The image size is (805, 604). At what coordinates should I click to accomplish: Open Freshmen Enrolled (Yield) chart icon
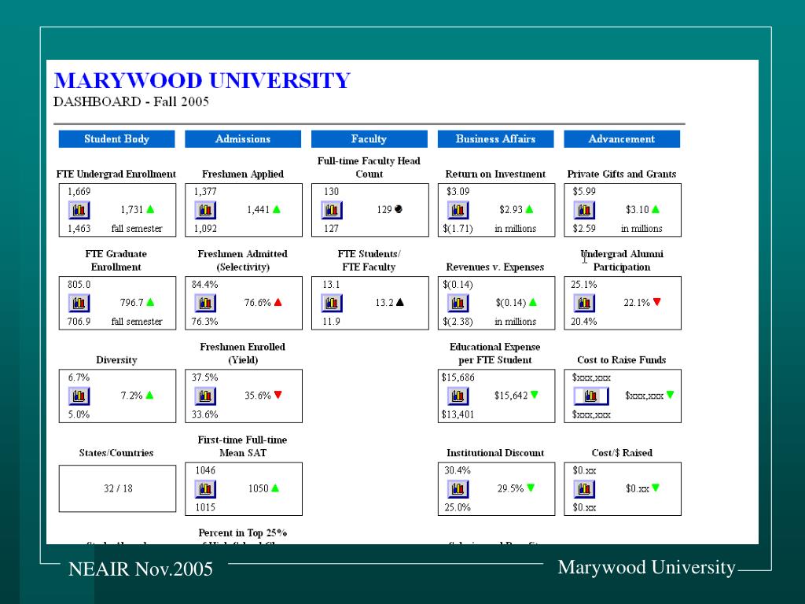[205, 396]
